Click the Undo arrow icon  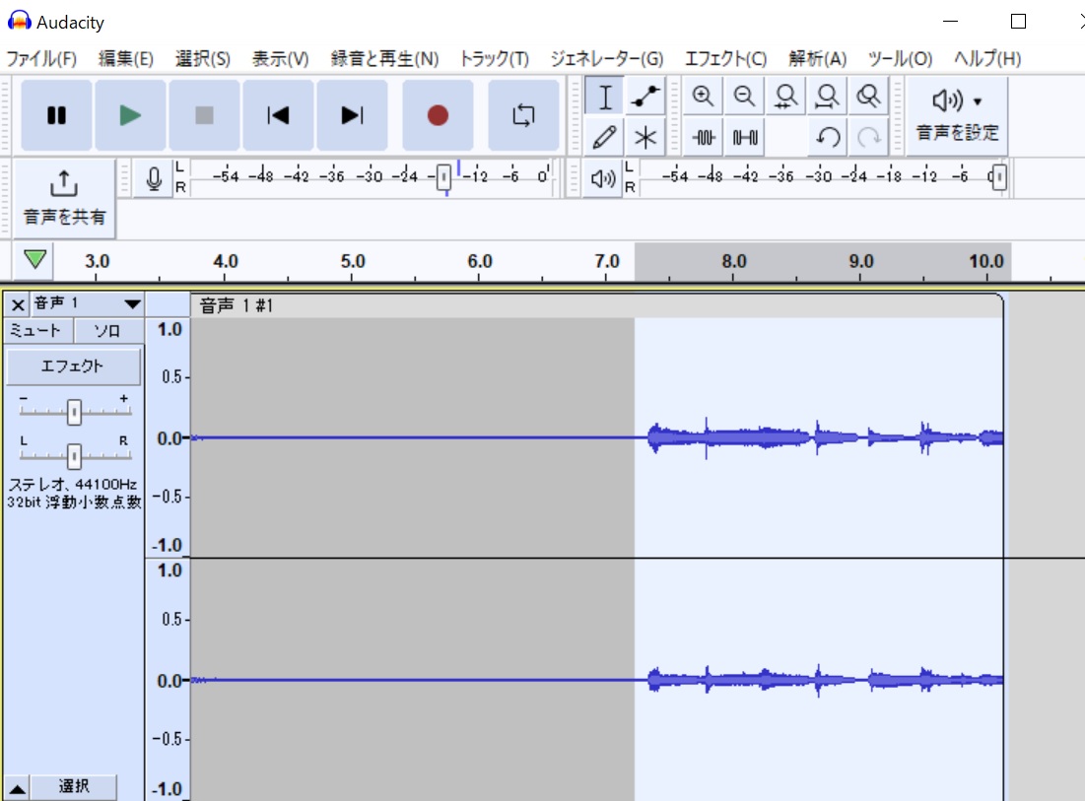pyautogui.click(x=828, y=136)
